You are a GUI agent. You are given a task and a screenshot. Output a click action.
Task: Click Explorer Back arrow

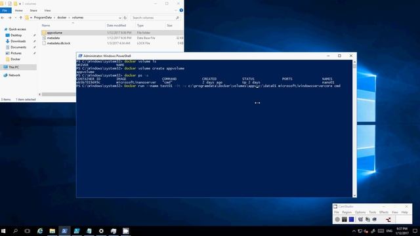[3, 18]
